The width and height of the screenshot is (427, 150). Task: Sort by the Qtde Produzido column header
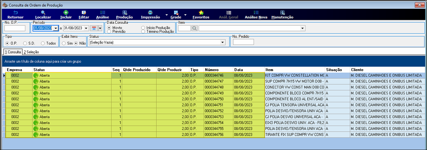click(139, 70)
